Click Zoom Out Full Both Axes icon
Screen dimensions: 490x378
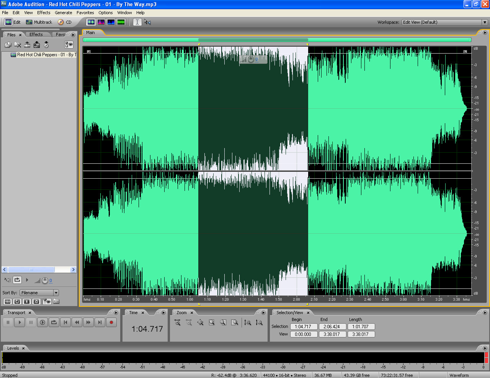[x=200, y=323]
